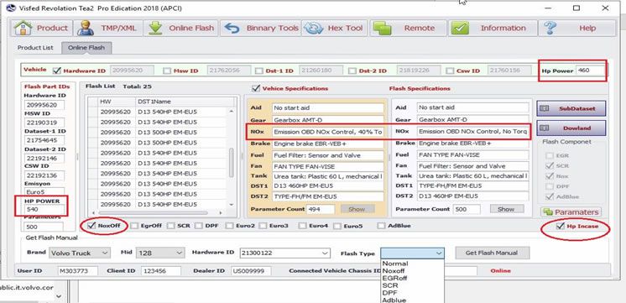
Task: Enable the Dst-2 ID checkbox
Action: pyautogui.click(x=352, y=71)
